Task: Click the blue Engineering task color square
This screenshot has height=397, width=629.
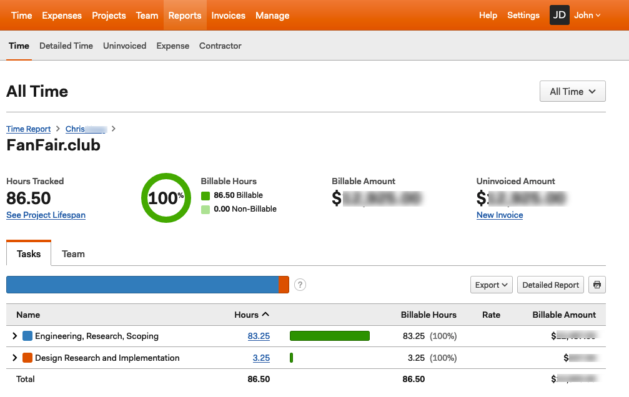Action: point(27,336)
